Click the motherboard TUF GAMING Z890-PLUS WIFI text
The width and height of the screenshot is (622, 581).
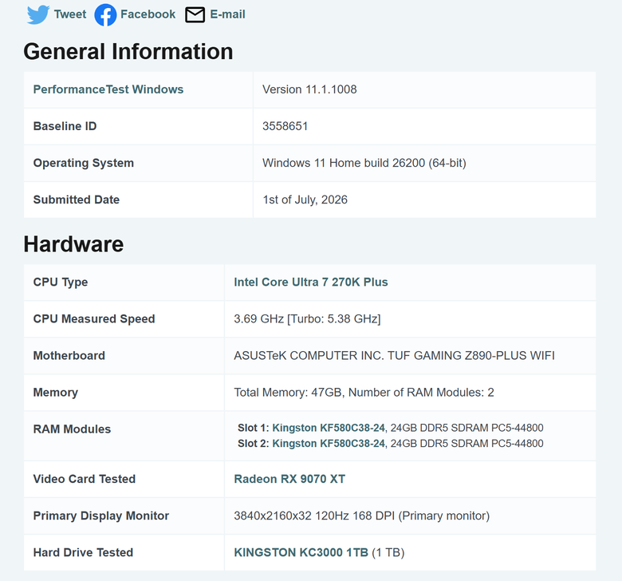tap(470, 355)
